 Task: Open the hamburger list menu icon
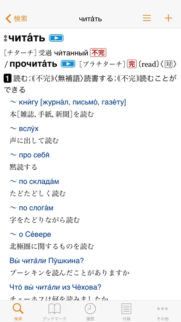tap(147, 19)
